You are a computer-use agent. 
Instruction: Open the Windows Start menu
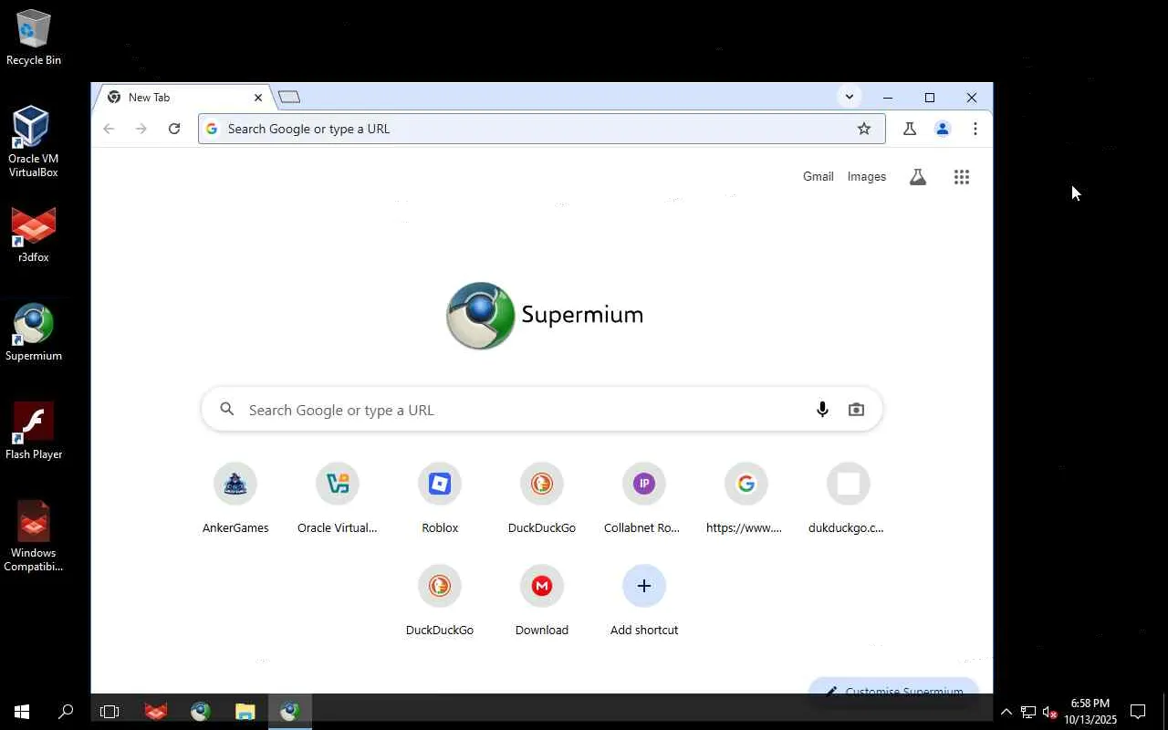coord(22,712)
